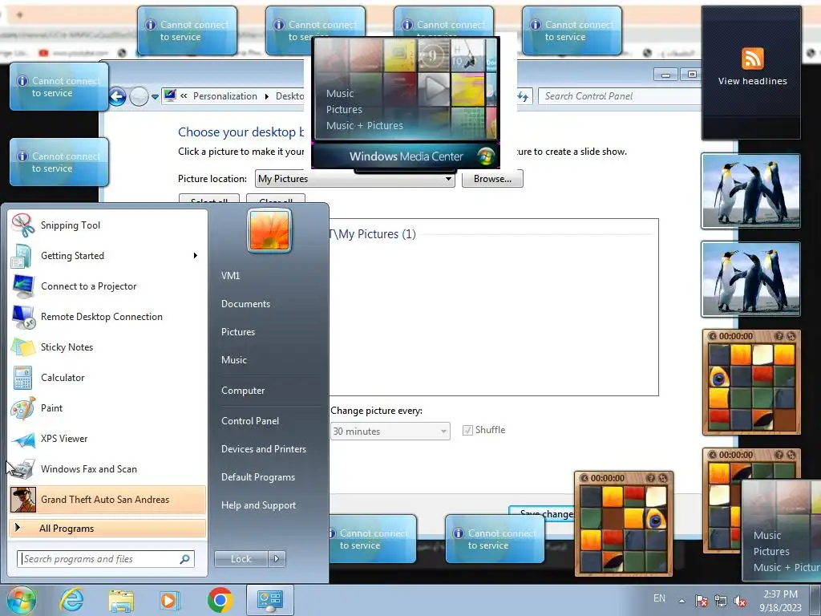Click Windows Media Center title bar

coord(406,156)
